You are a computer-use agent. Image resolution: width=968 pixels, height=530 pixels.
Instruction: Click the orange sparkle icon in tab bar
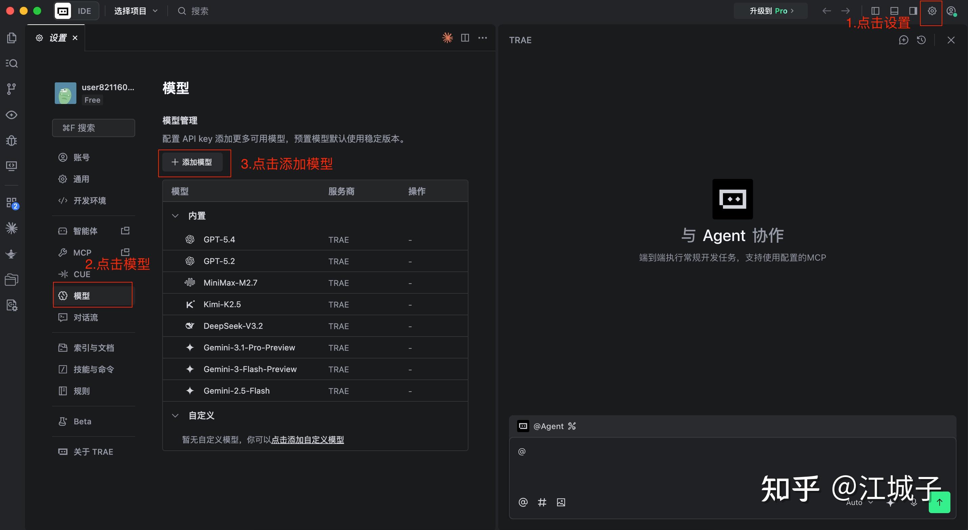tap(447, 38)
